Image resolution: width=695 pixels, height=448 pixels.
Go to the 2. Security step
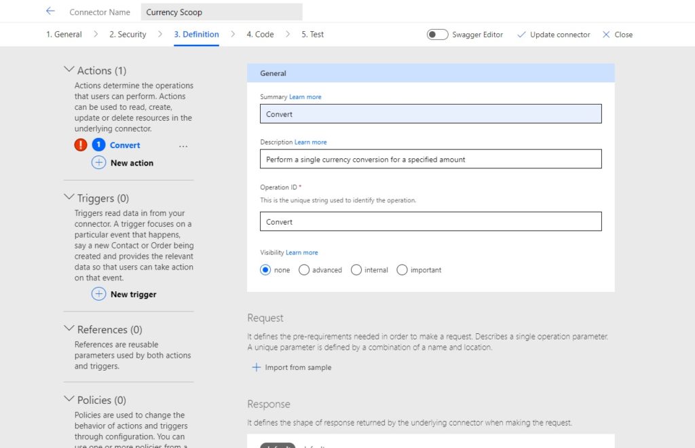[128, 35]
